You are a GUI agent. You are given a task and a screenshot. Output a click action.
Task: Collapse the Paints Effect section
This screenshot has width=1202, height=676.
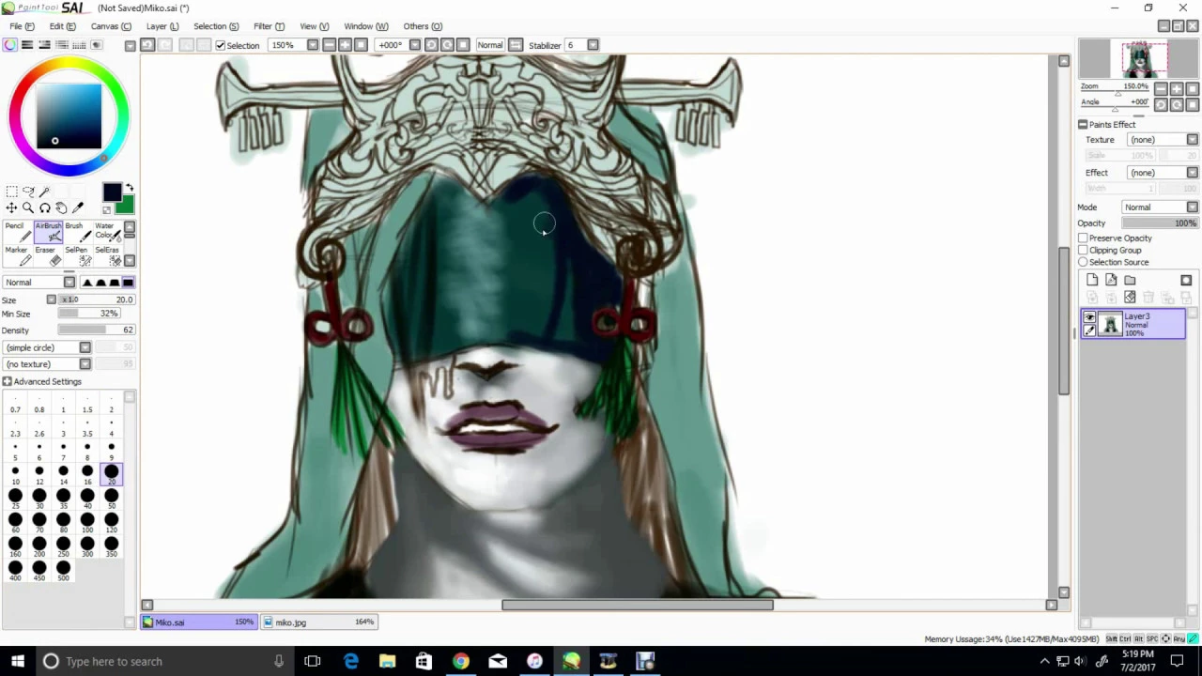pyautogui.click(x=1083, y=125)
